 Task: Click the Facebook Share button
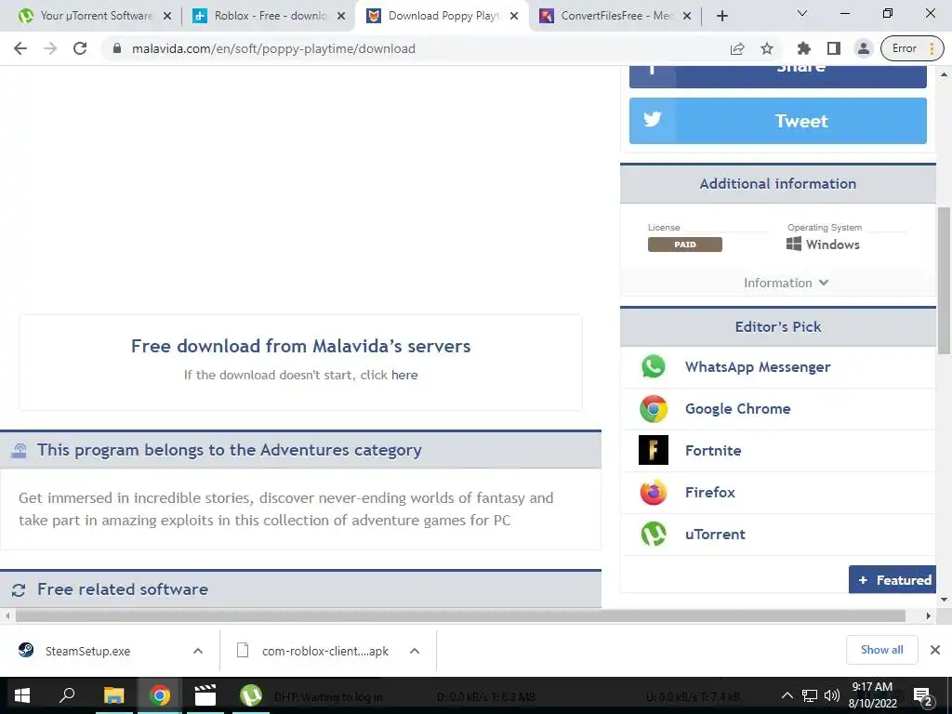click(x=778, y=76)
